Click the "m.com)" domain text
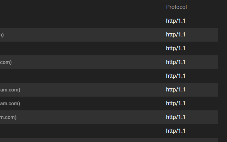 pyautogui.click(x=8, y=117)
